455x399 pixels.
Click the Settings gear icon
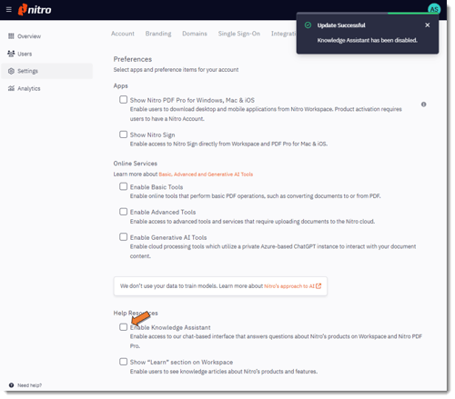click(11, 71)
